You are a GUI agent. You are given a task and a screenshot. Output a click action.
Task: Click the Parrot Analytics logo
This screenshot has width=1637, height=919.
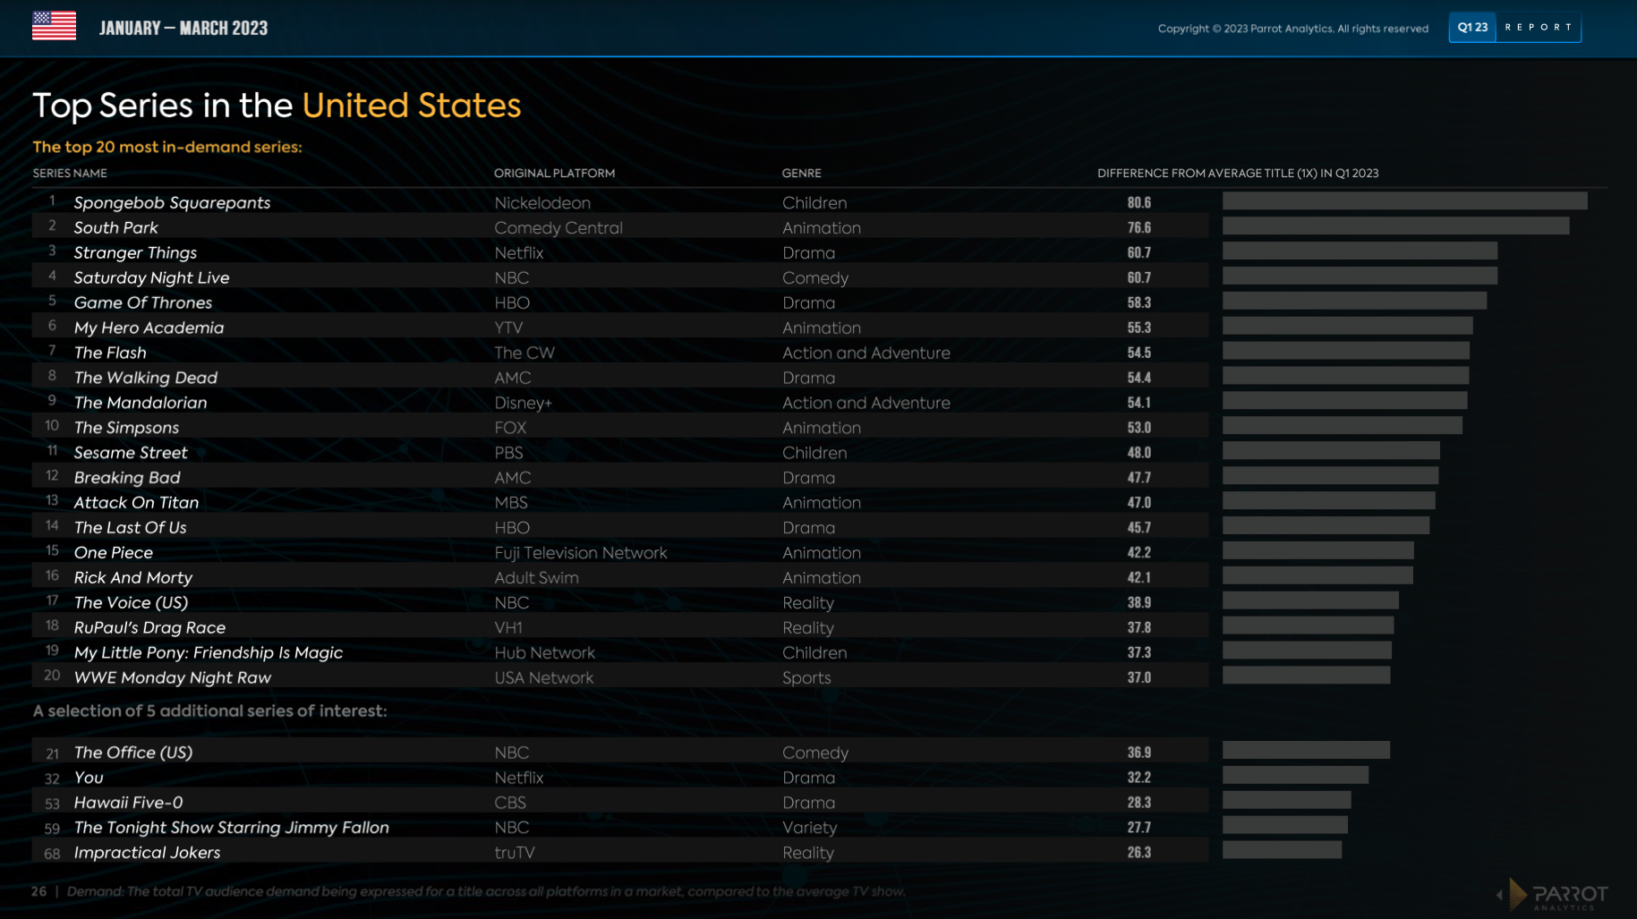tap(1572, 895)
